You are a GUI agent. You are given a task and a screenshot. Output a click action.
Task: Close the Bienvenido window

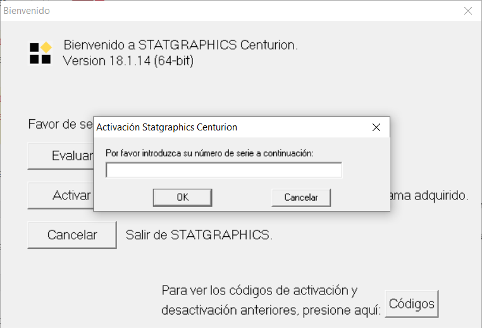pos(468,11)
